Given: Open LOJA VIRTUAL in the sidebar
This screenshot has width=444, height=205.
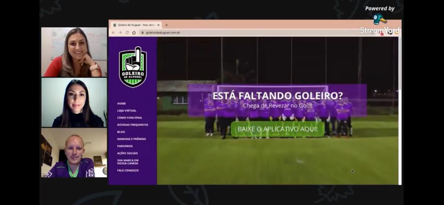Looking at the screenshot, I should pyautogui.click(x=127, y=111).
